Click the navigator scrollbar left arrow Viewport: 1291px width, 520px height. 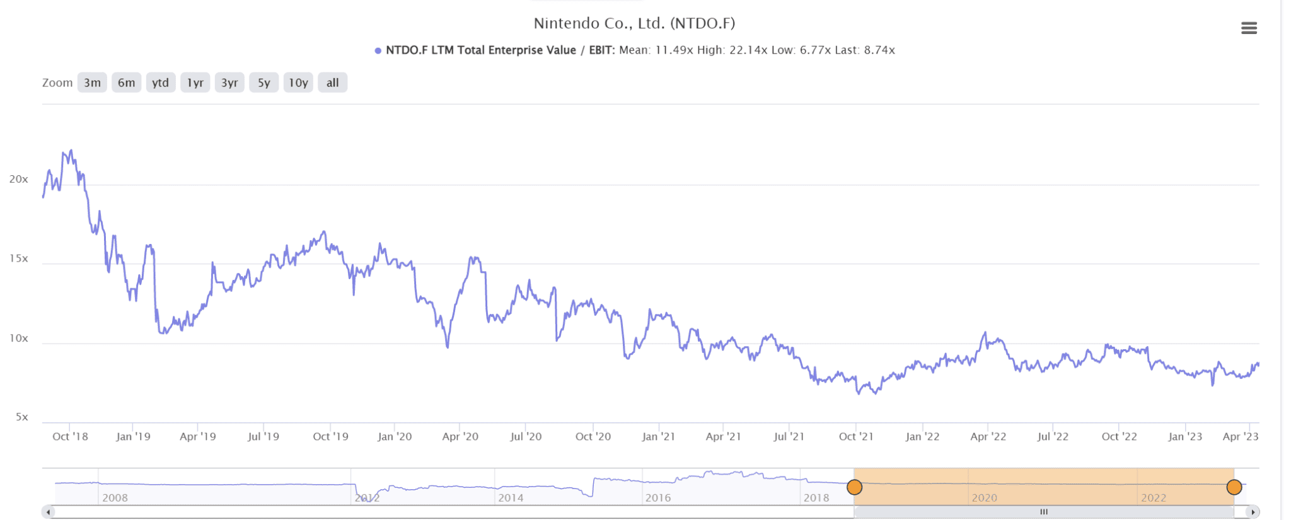click(49, 512)
